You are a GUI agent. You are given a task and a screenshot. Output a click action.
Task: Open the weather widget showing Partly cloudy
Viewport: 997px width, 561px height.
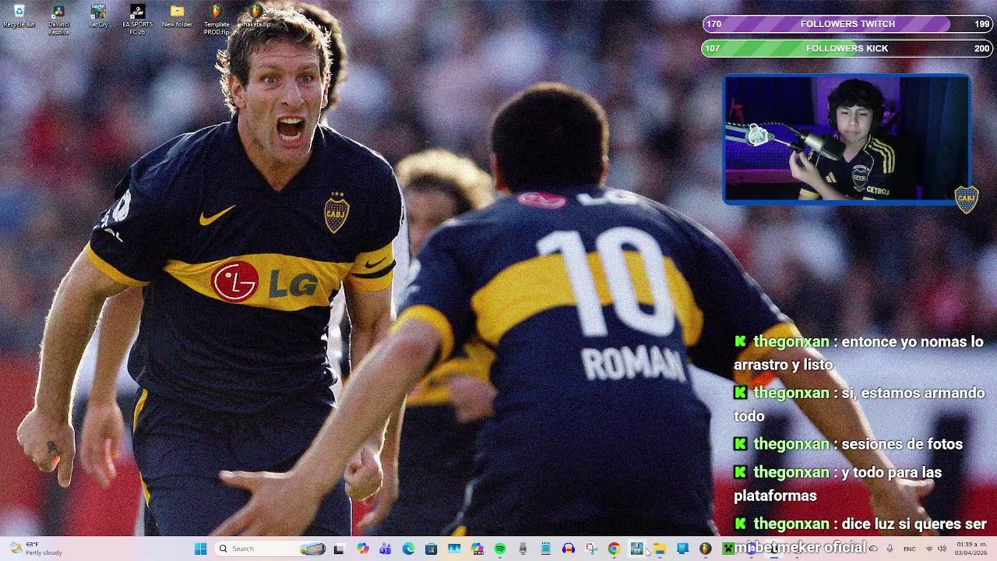[36, 549]
